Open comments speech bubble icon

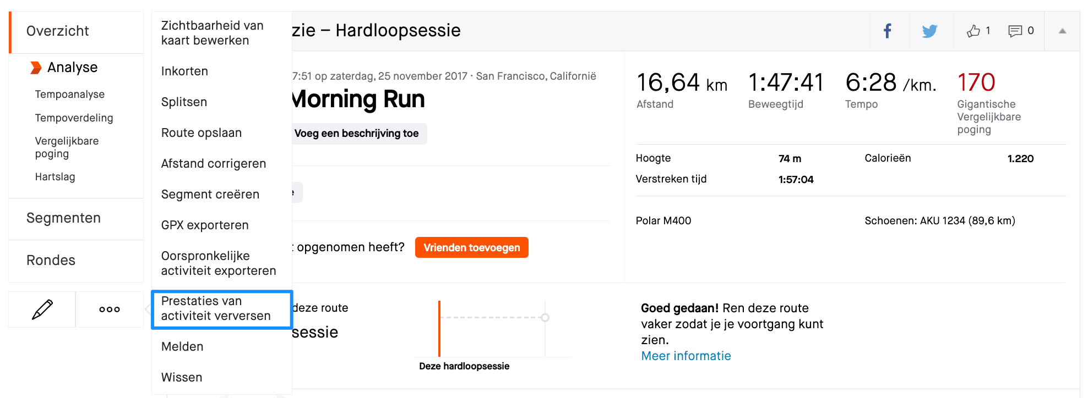(1015, 31)
